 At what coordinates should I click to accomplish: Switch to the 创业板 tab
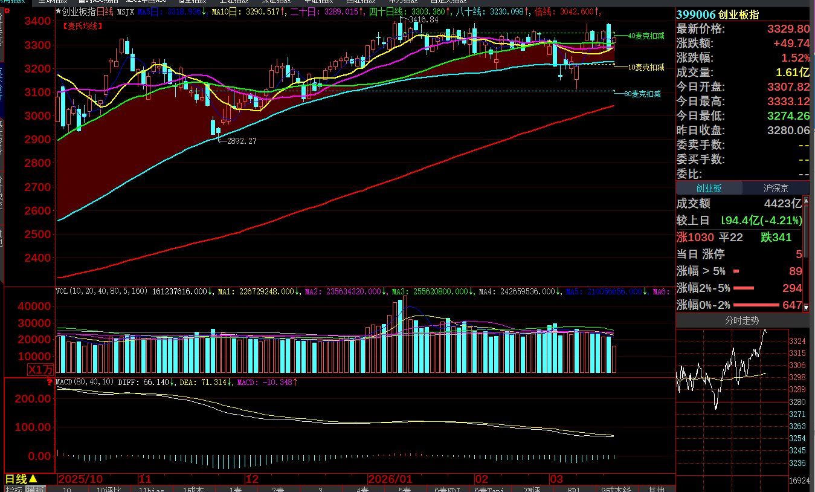point(709,188)
